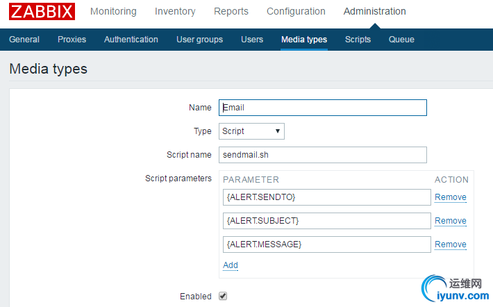Viewport: 493px width, 307px height.
Task: Focus the Script name field
Action: 322,155
